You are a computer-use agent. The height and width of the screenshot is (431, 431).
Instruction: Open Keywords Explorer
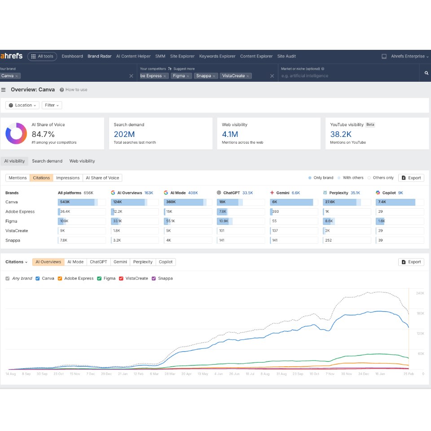(217, 57)
